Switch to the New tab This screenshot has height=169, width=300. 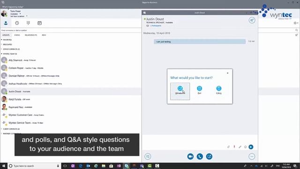[44, 35]
